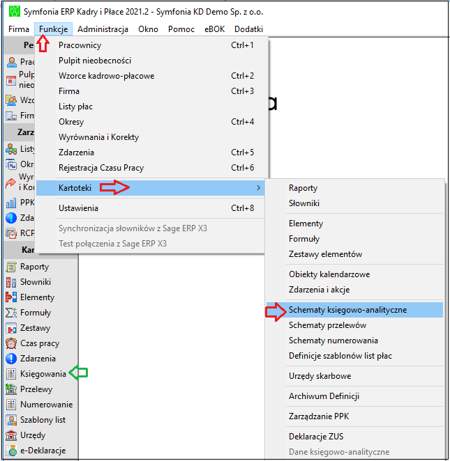The height and width of the screenshot is (461, 450).
Task: Choose Deklaracje ZUS submenu entry
Action: pos(354,437)
